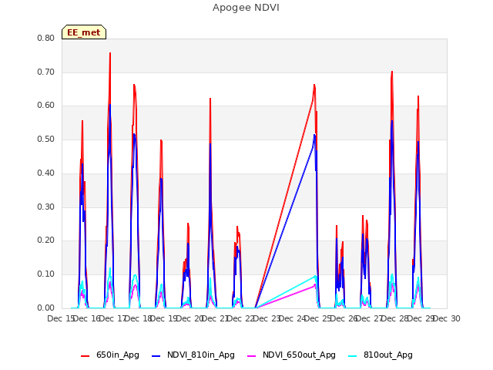Click the Dec 23 x-axis label
This screenshot has width=493, height=370.
[267, 318]
